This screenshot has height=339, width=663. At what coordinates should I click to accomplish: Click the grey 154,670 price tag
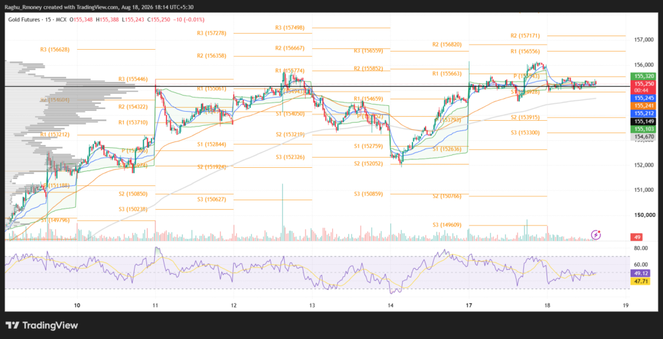(643, 137)
